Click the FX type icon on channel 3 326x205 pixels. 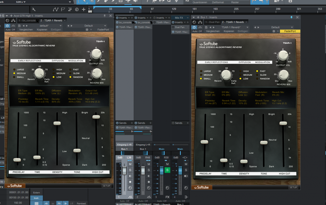167,197
